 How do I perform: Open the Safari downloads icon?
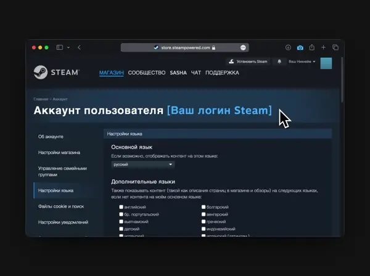288,47
